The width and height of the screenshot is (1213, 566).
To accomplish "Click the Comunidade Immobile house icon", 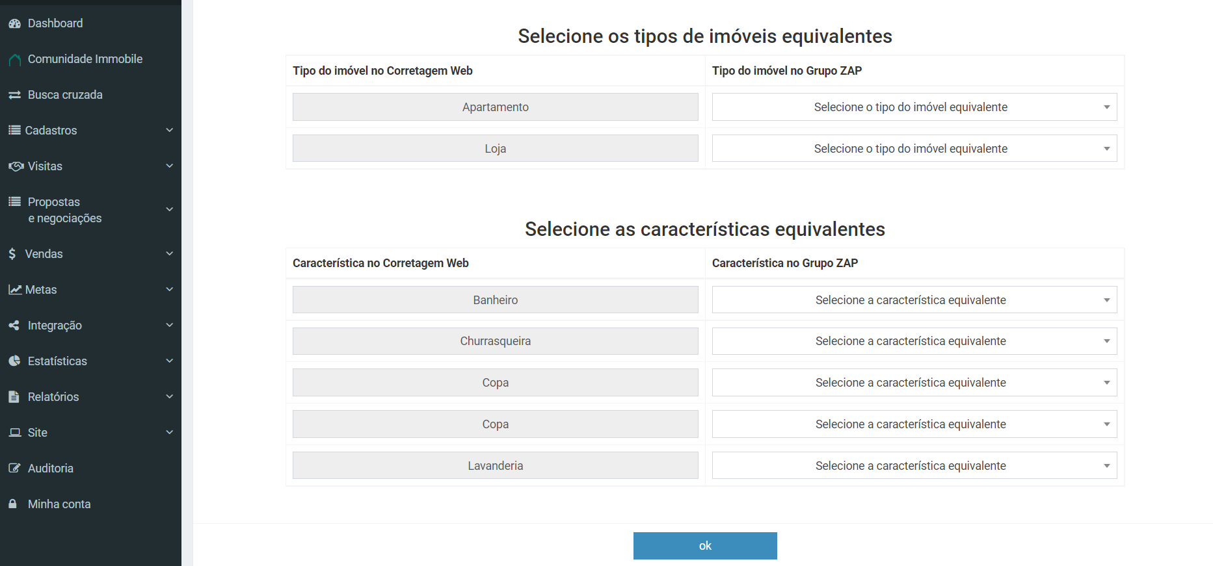I will click(x=14, y=60).
